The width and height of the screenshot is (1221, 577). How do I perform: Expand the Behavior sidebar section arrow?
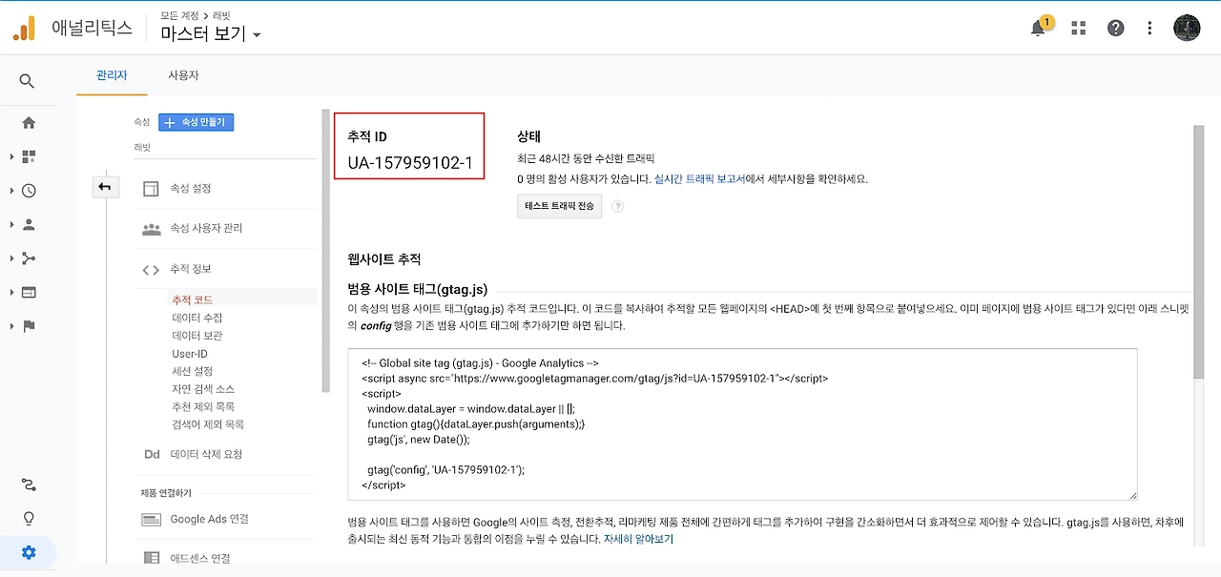pos(11,292)
